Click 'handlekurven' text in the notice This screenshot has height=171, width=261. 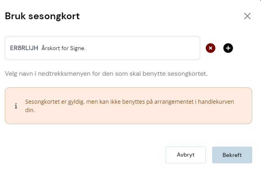(216, 102)
